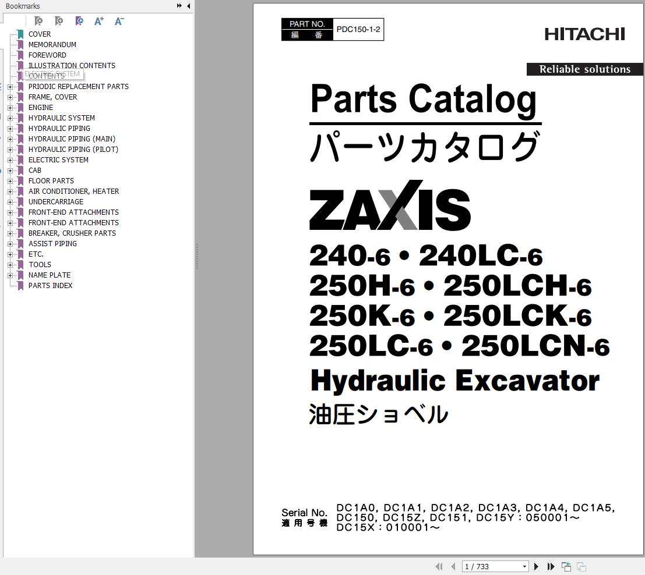The width and height of the screenshot is (645, 575).
Task: Select CAB bookmark label
Action: click(35, 170)
